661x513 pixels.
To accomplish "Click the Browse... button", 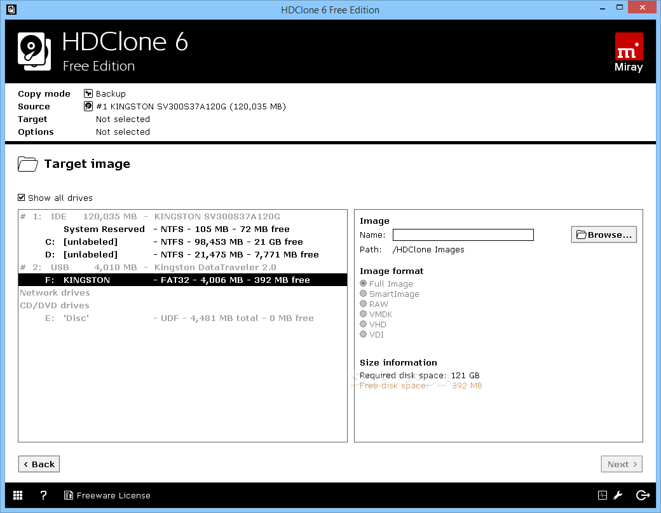I will [604, 235].
